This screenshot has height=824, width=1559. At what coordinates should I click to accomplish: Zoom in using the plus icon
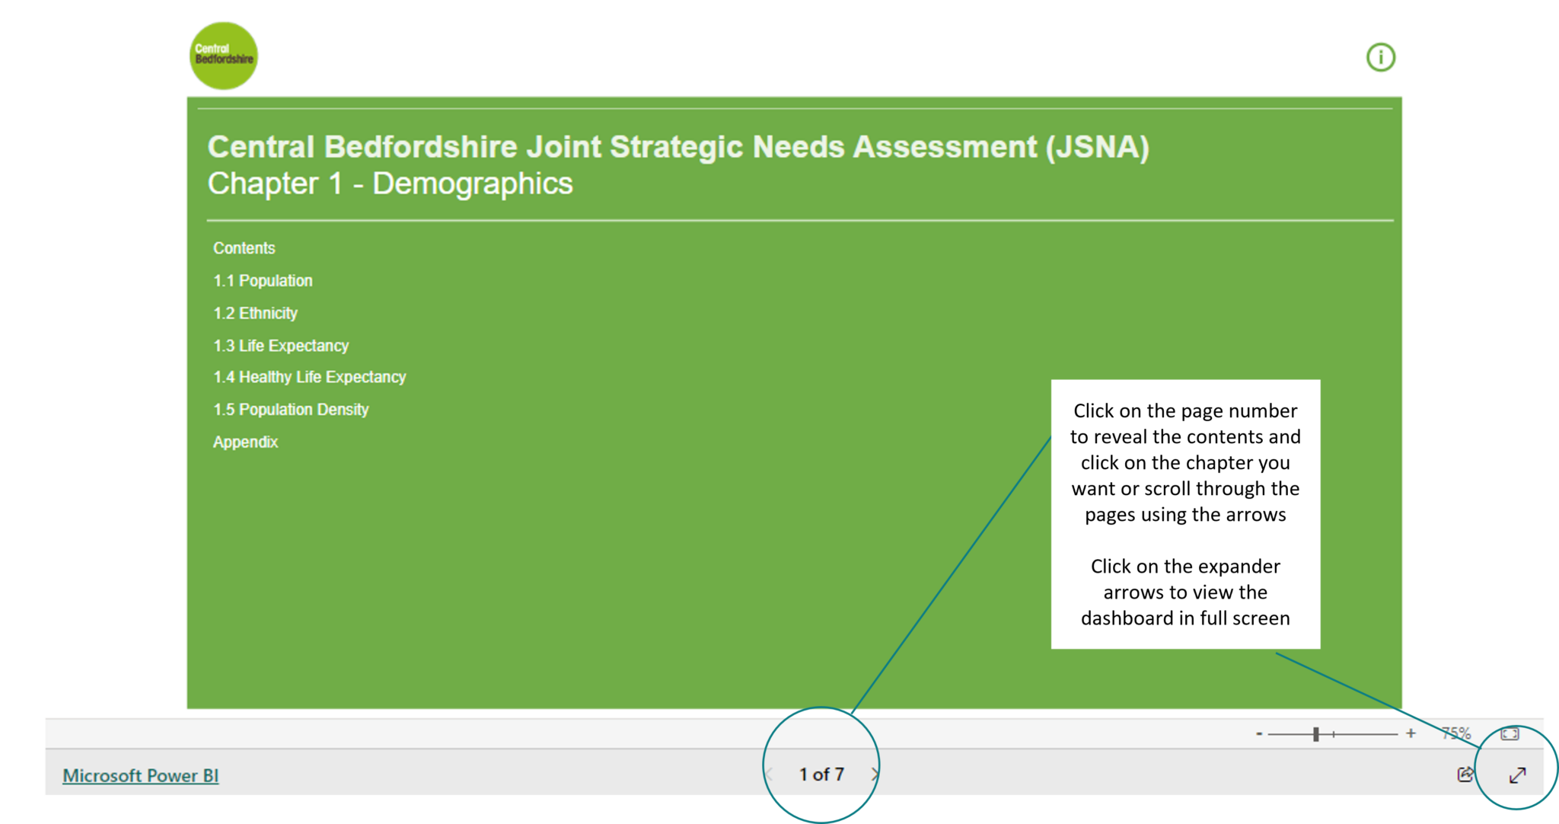coord(1411,734)
